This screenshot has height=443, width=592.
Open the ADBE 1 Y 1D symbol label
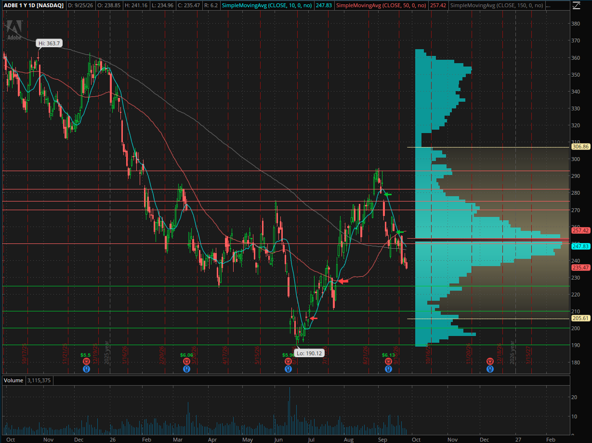32,5
